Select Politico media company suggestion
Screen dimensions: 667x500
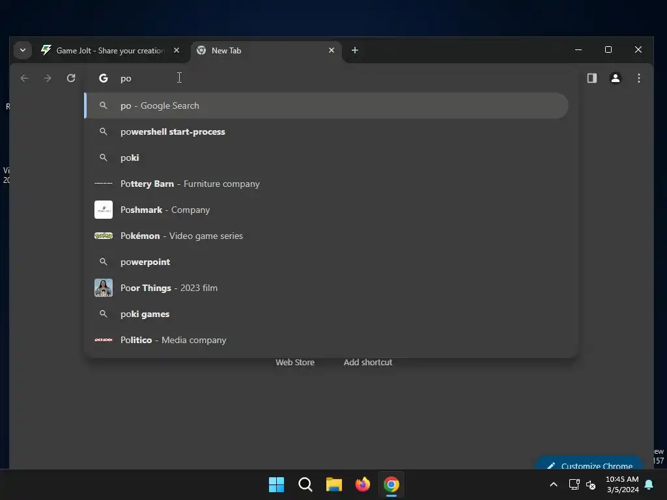[326, 340]
